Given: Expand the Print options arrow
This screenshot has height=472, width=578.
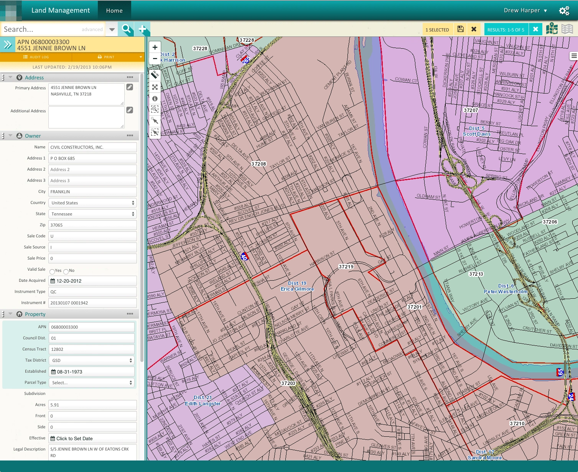Looking at the screenshot, I should pyautogui.click(x=141, y=57).
